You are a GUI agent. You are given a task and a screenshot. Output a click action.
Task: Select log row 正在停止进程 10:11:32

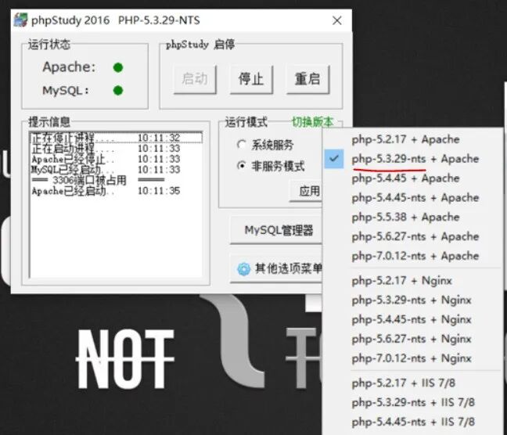116,138
